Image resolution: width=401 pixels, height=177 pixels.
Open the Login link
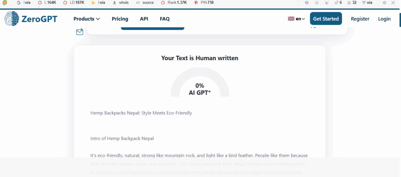(x=384, y=19)
